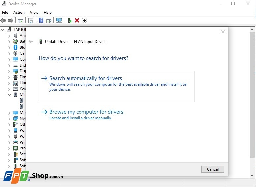Toggle the Show/Hide Action Pane toolbar icon

click(x=49, y=20)
